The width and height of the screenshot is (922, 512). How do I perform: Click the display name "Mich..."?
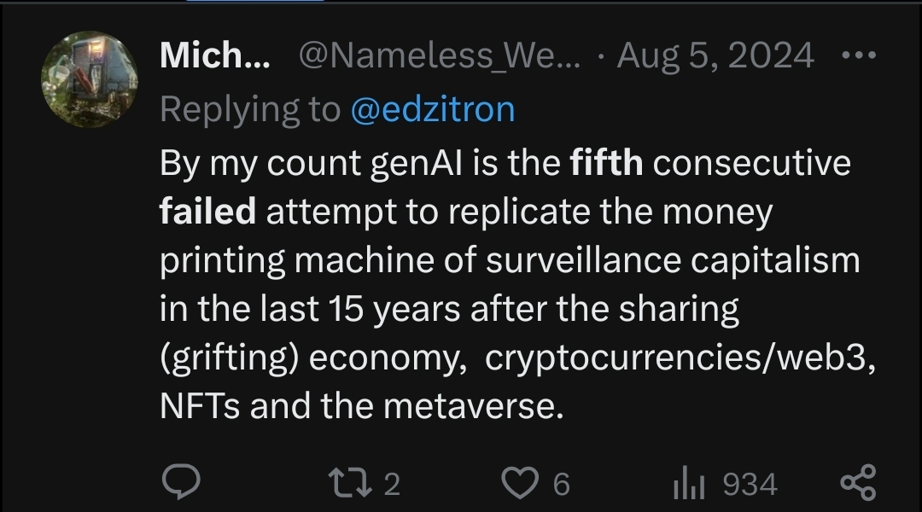click(x=215, y=56)
